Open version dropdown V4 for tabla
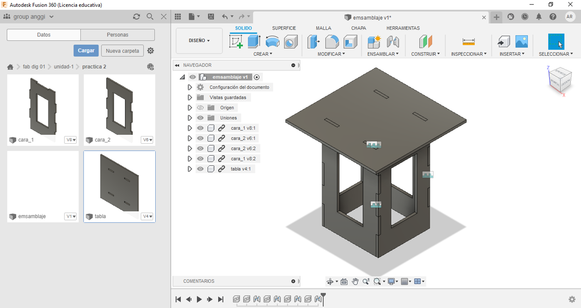This screenshot has height=308, width=581. click(x=148, y=216)
